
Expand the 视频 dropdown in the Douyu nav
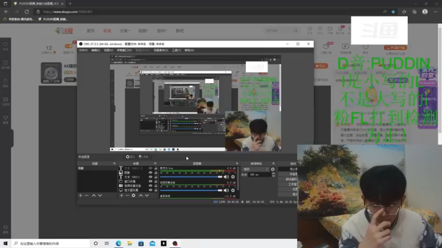(x=143, y=31)
